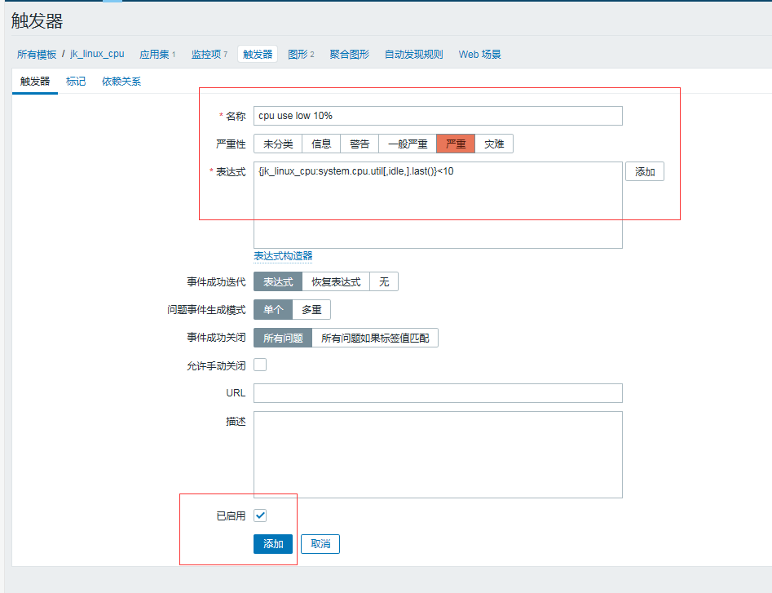The height and width of the screenshot is (593, 772).
Task: Tick the 允许手动关闭 checkbox
Action: 260,365
